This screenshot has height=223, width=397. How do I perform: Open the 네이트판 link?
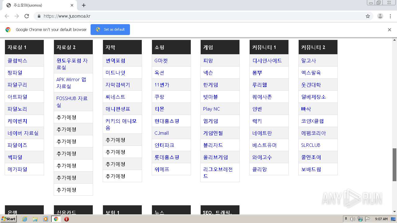262,133
